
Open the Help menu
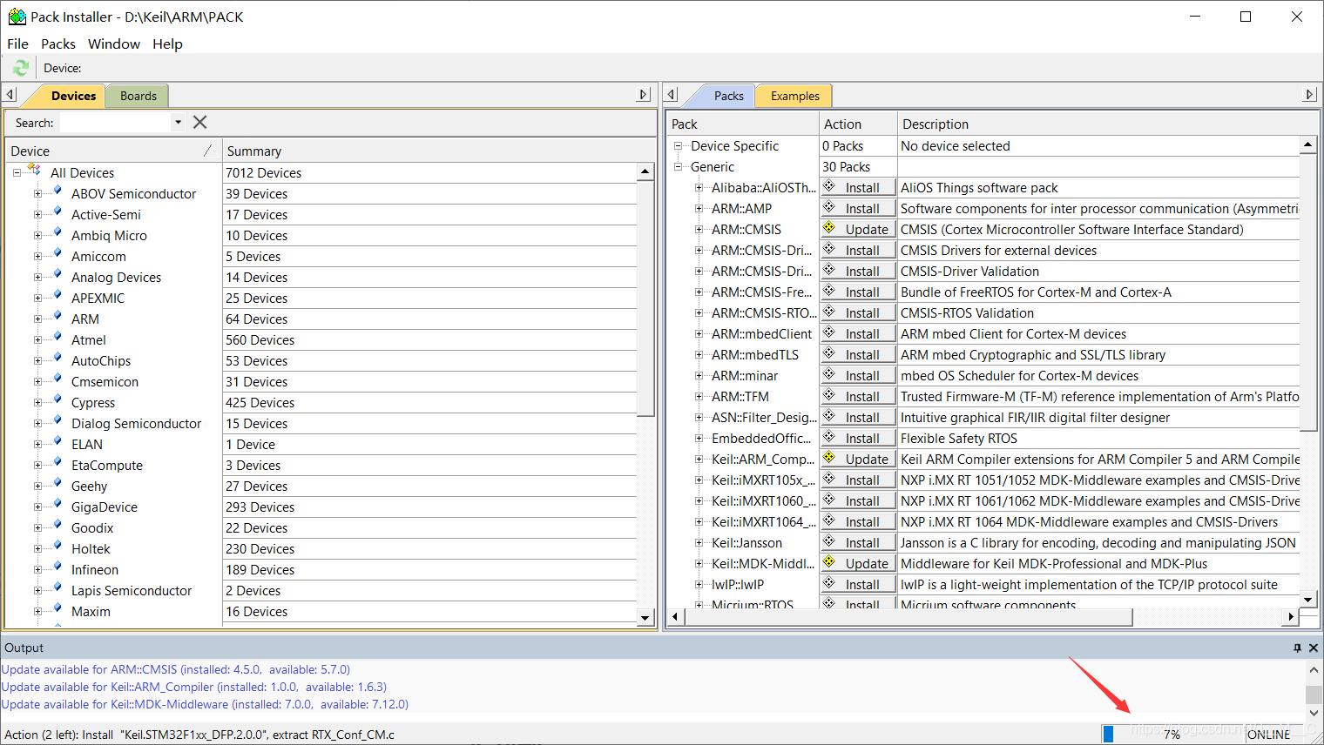tap(167, 44)
